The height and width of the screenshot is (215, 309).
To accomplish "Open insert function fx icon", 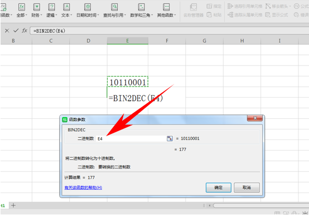I will (x=25, y=31).
